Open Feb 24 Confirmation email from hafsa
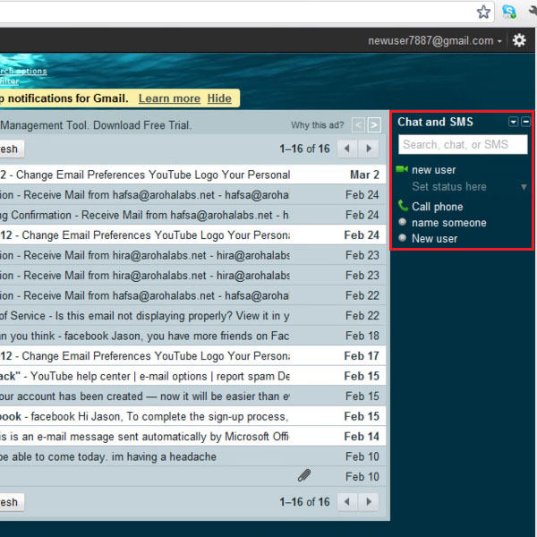This screenshot has height=537, width=537. tap(192, 215)
